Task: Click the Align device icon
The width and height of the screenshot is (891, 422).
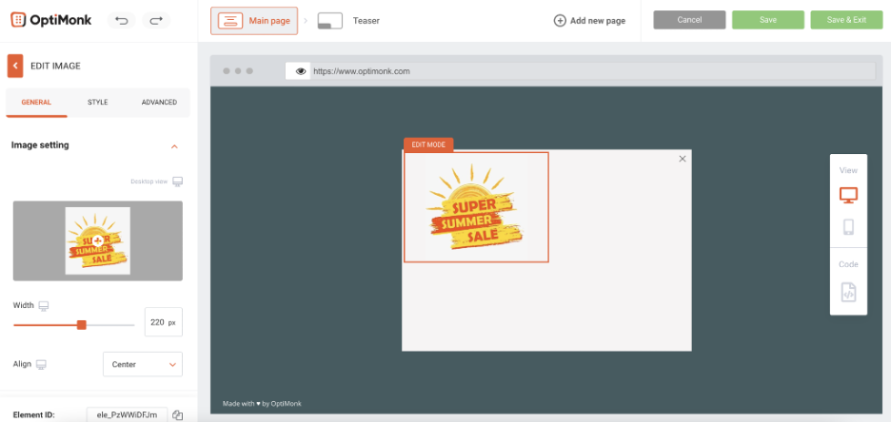Action: point(40,364)
